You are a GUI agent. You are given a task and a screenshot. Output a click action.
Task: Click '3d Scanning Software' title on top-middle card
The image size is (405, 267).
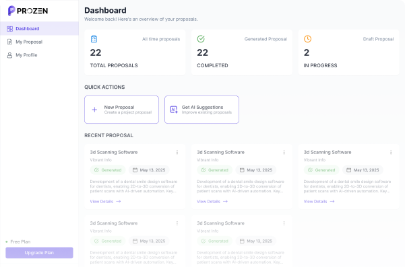point(220,152)
